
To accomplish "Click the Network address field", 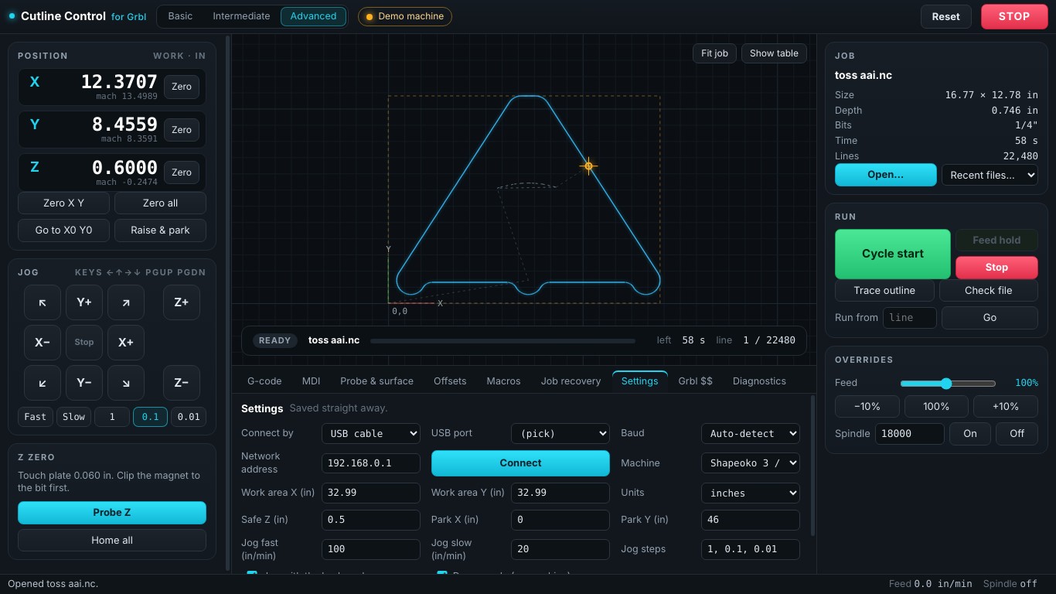I will click(371, 463).
